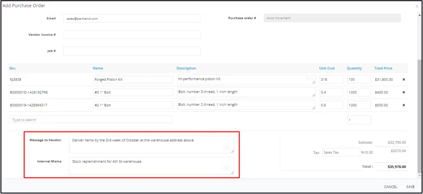The image size is (423, 194).
Task: Click the $3270.00 tax amount
Action: pos(398,151)
